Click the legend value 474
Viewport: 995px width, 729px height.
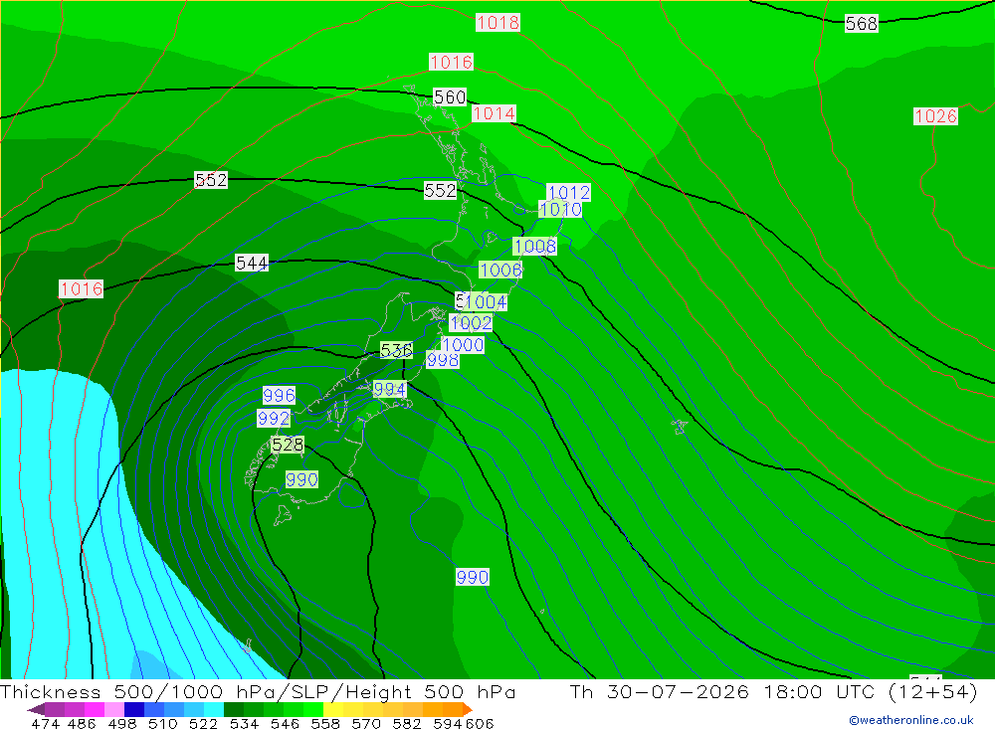coord(45,723)
